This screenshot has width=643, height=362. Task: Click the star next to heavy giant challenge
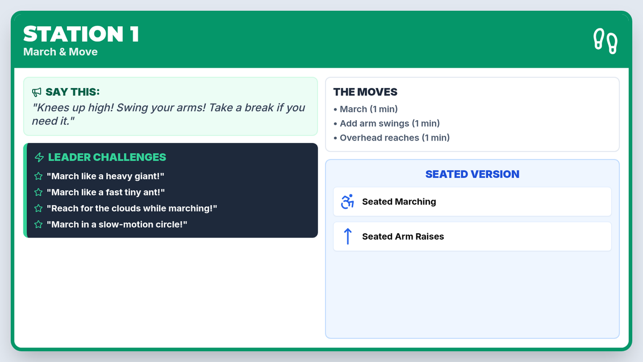(x=39, y=176)
